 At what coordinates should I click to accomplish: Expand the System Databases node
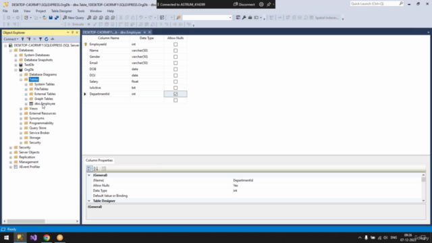point(16,55)
